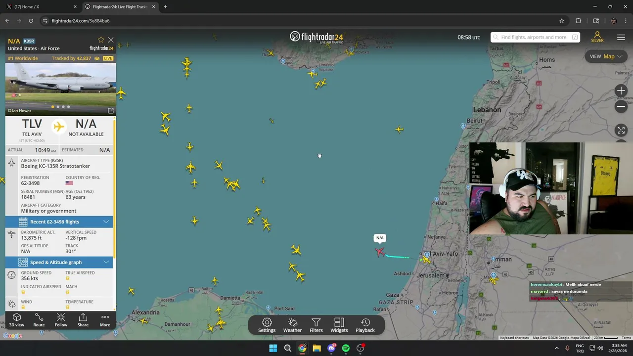Open map Settings in bottom toolbar
This screenshot has width=633, height=356.
tap(267, 325)
